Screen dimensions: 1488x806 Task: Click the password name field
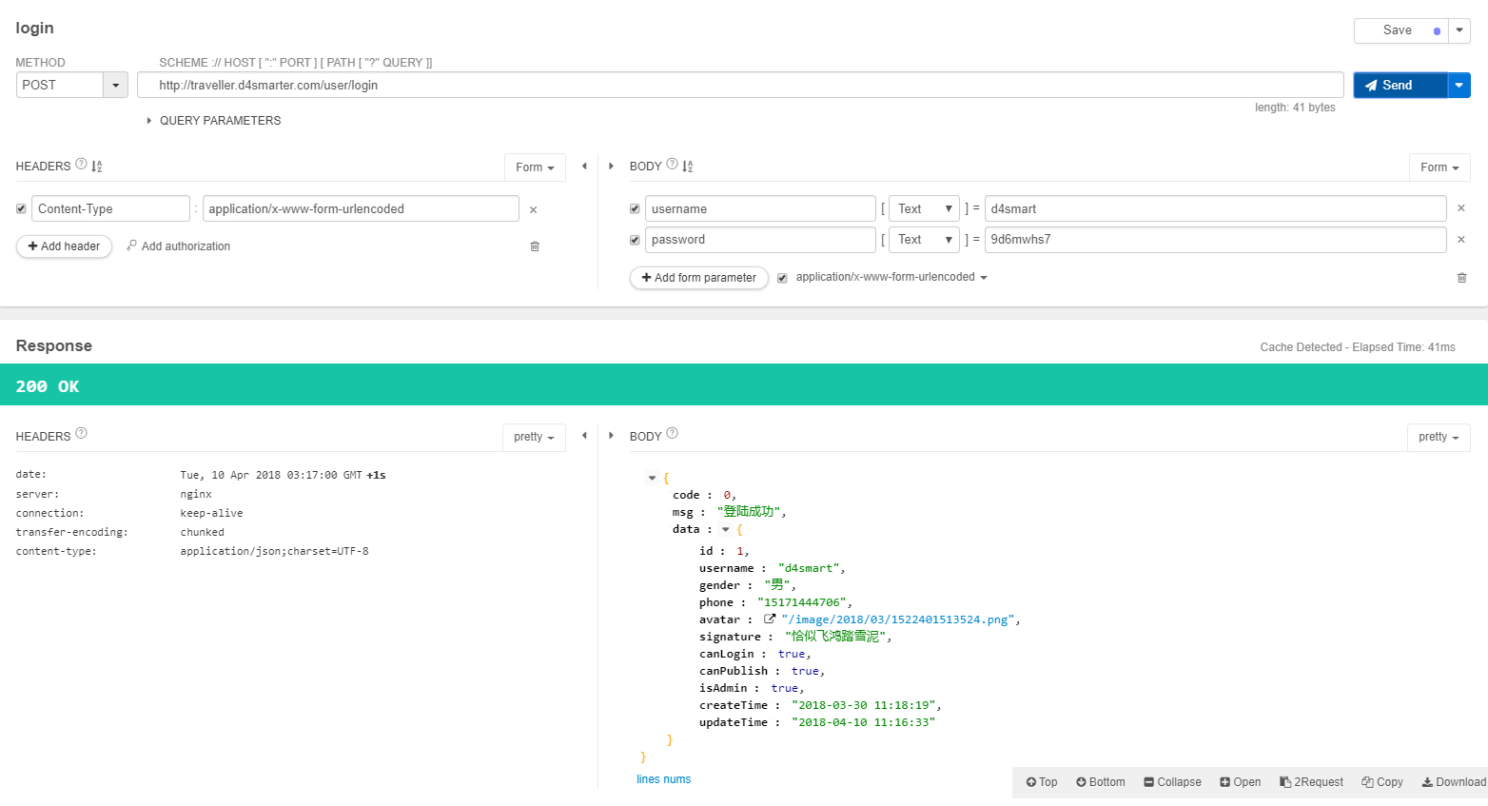pyautogui.click(x=760, y=240)
